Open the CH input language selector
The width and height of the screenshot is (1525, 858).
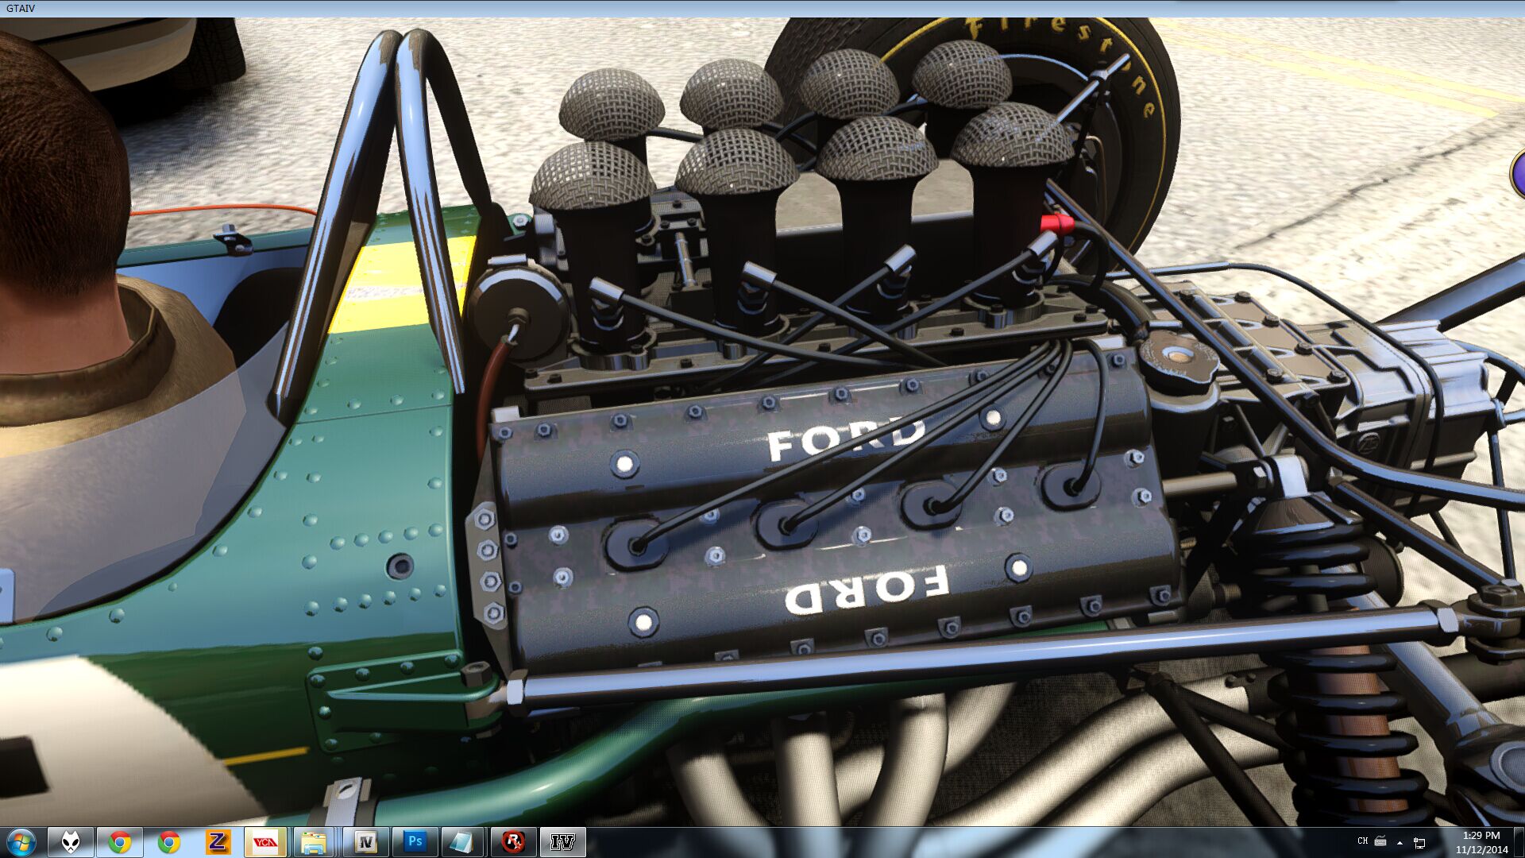[1362, 841]
